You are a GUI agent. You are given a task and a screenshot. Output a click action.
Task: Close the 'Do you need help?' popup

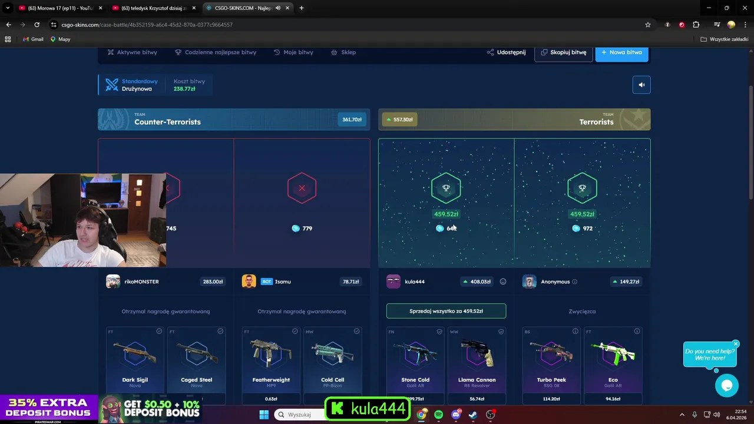tap(736, 343)
